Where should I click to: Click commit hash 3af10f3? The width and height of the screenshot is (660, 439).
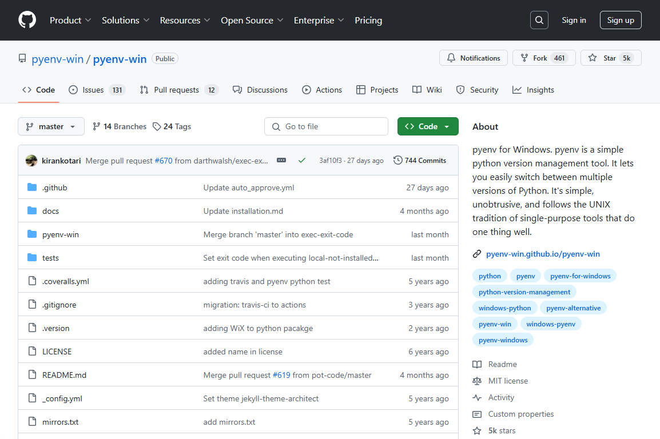point(331,161)
